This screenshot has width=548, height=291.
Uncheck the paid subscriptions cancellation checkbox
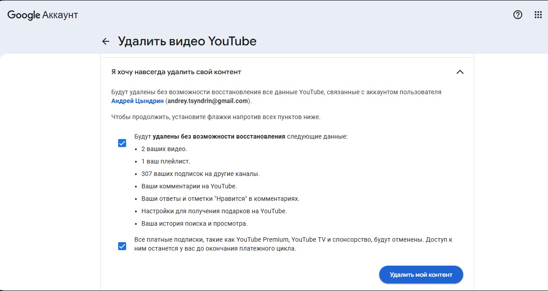click(122, 246)
